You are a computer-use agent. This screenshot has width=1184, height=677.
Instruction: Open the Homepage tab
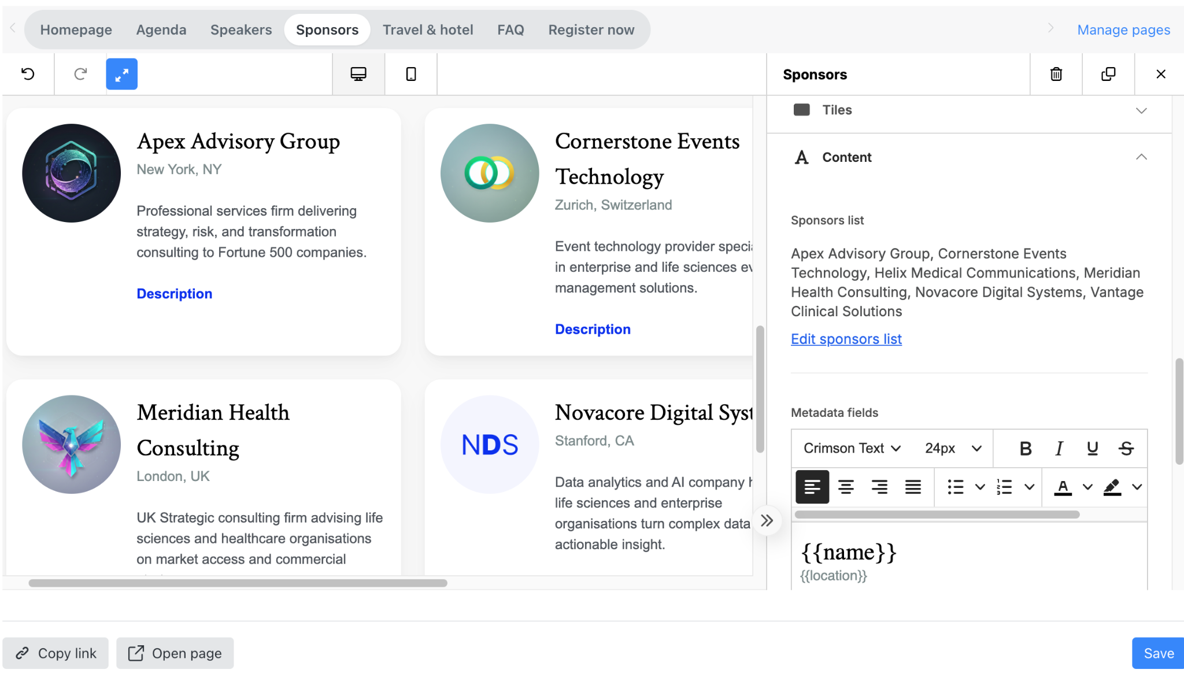(76, 29)
